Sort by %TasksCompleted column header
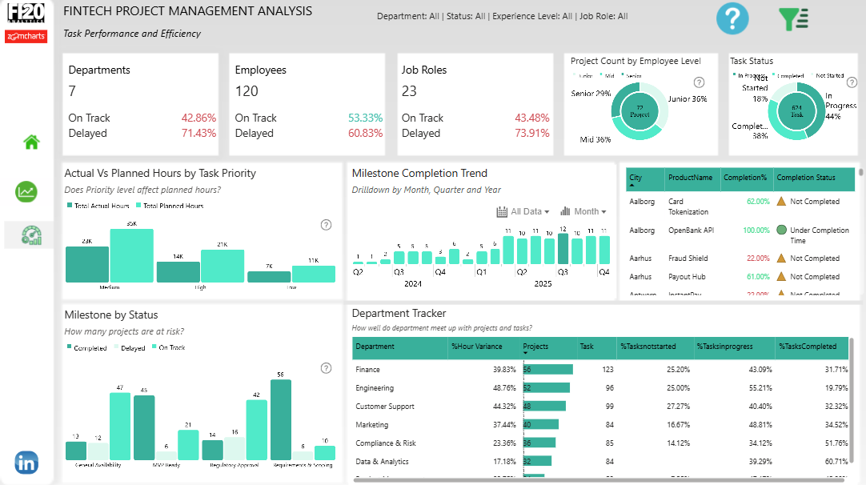Image resolution: width=866 pixels, height=485 pixels. tap(812, 348)
